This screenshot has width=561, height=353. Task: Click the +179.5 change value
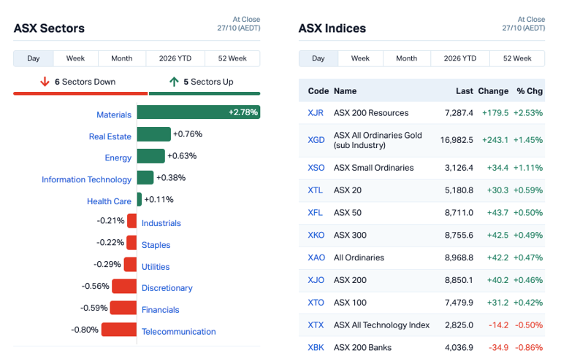495,113
